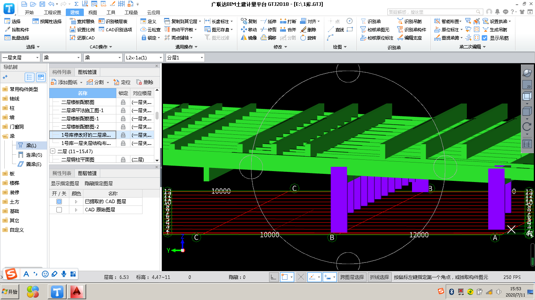Click the 查找替换 tool
The width and height of the screenshot is (535, 300).
(82, 21)
